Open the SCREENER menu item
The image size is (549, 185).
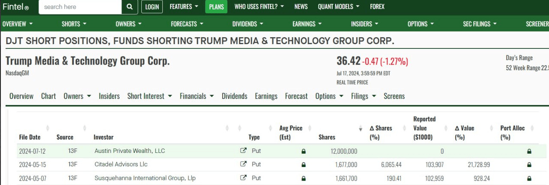537,24
